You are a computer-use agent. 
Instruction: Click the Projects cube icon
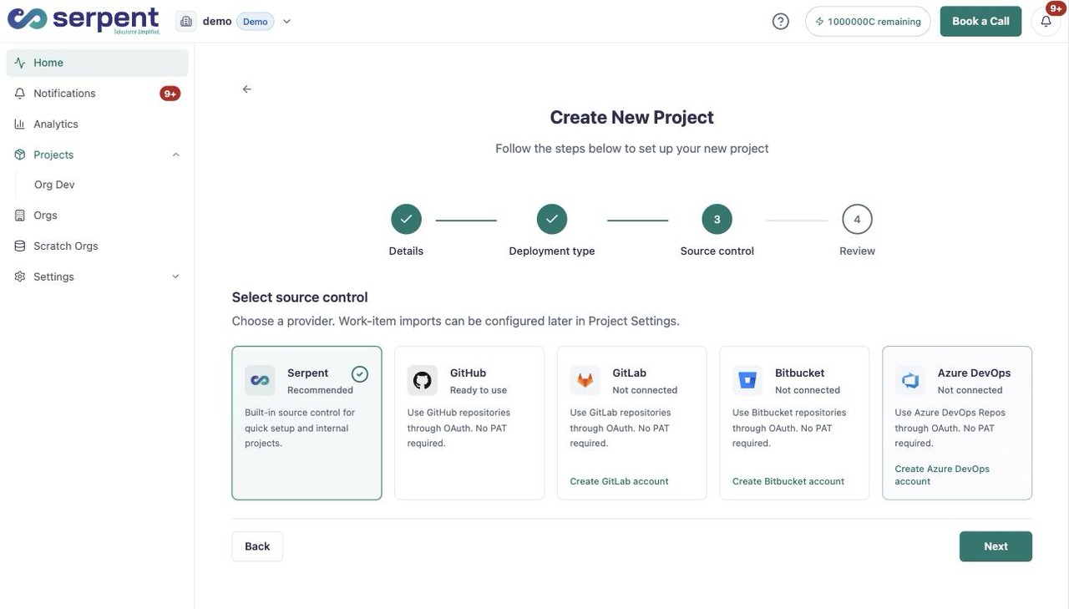20,155
